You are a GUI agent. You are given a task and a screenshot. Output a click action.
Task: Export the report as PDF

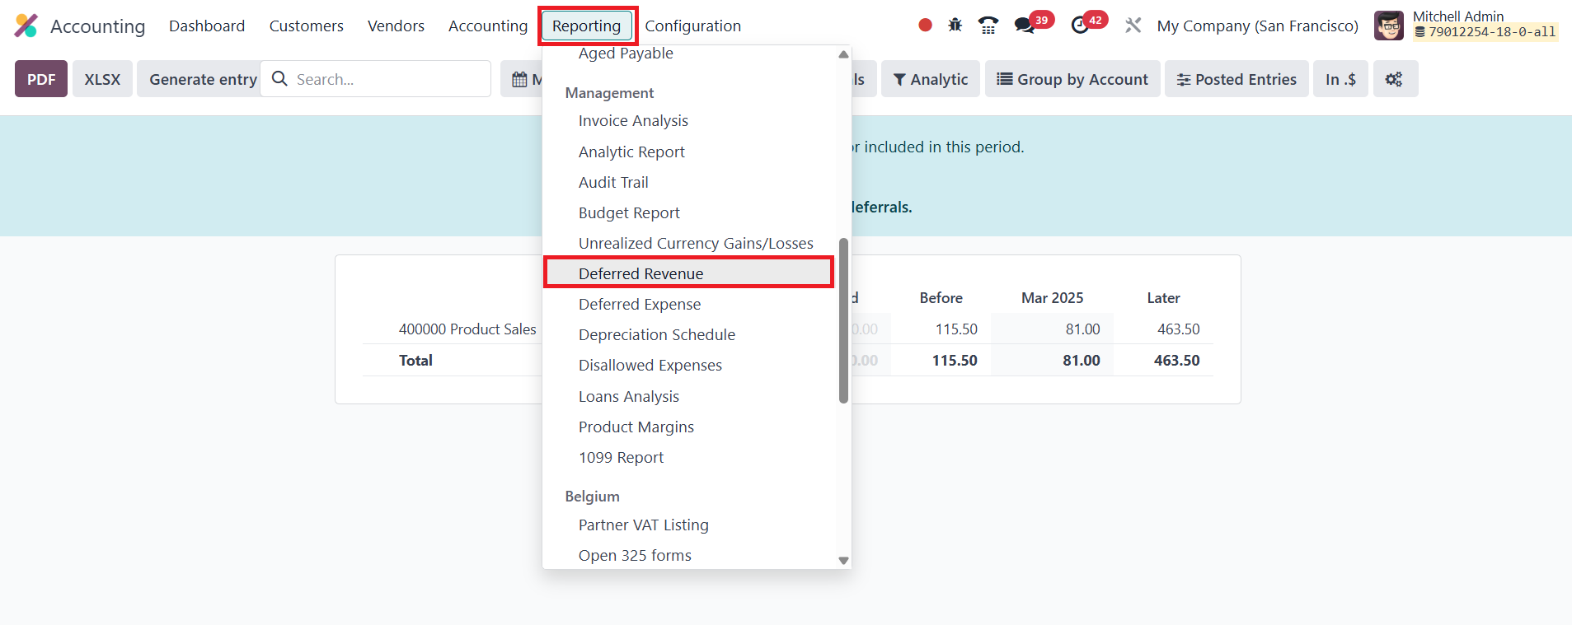click(41, 79)
